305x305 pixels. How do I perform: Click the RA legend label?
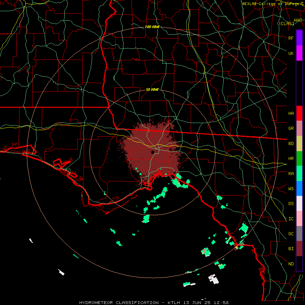291,174
